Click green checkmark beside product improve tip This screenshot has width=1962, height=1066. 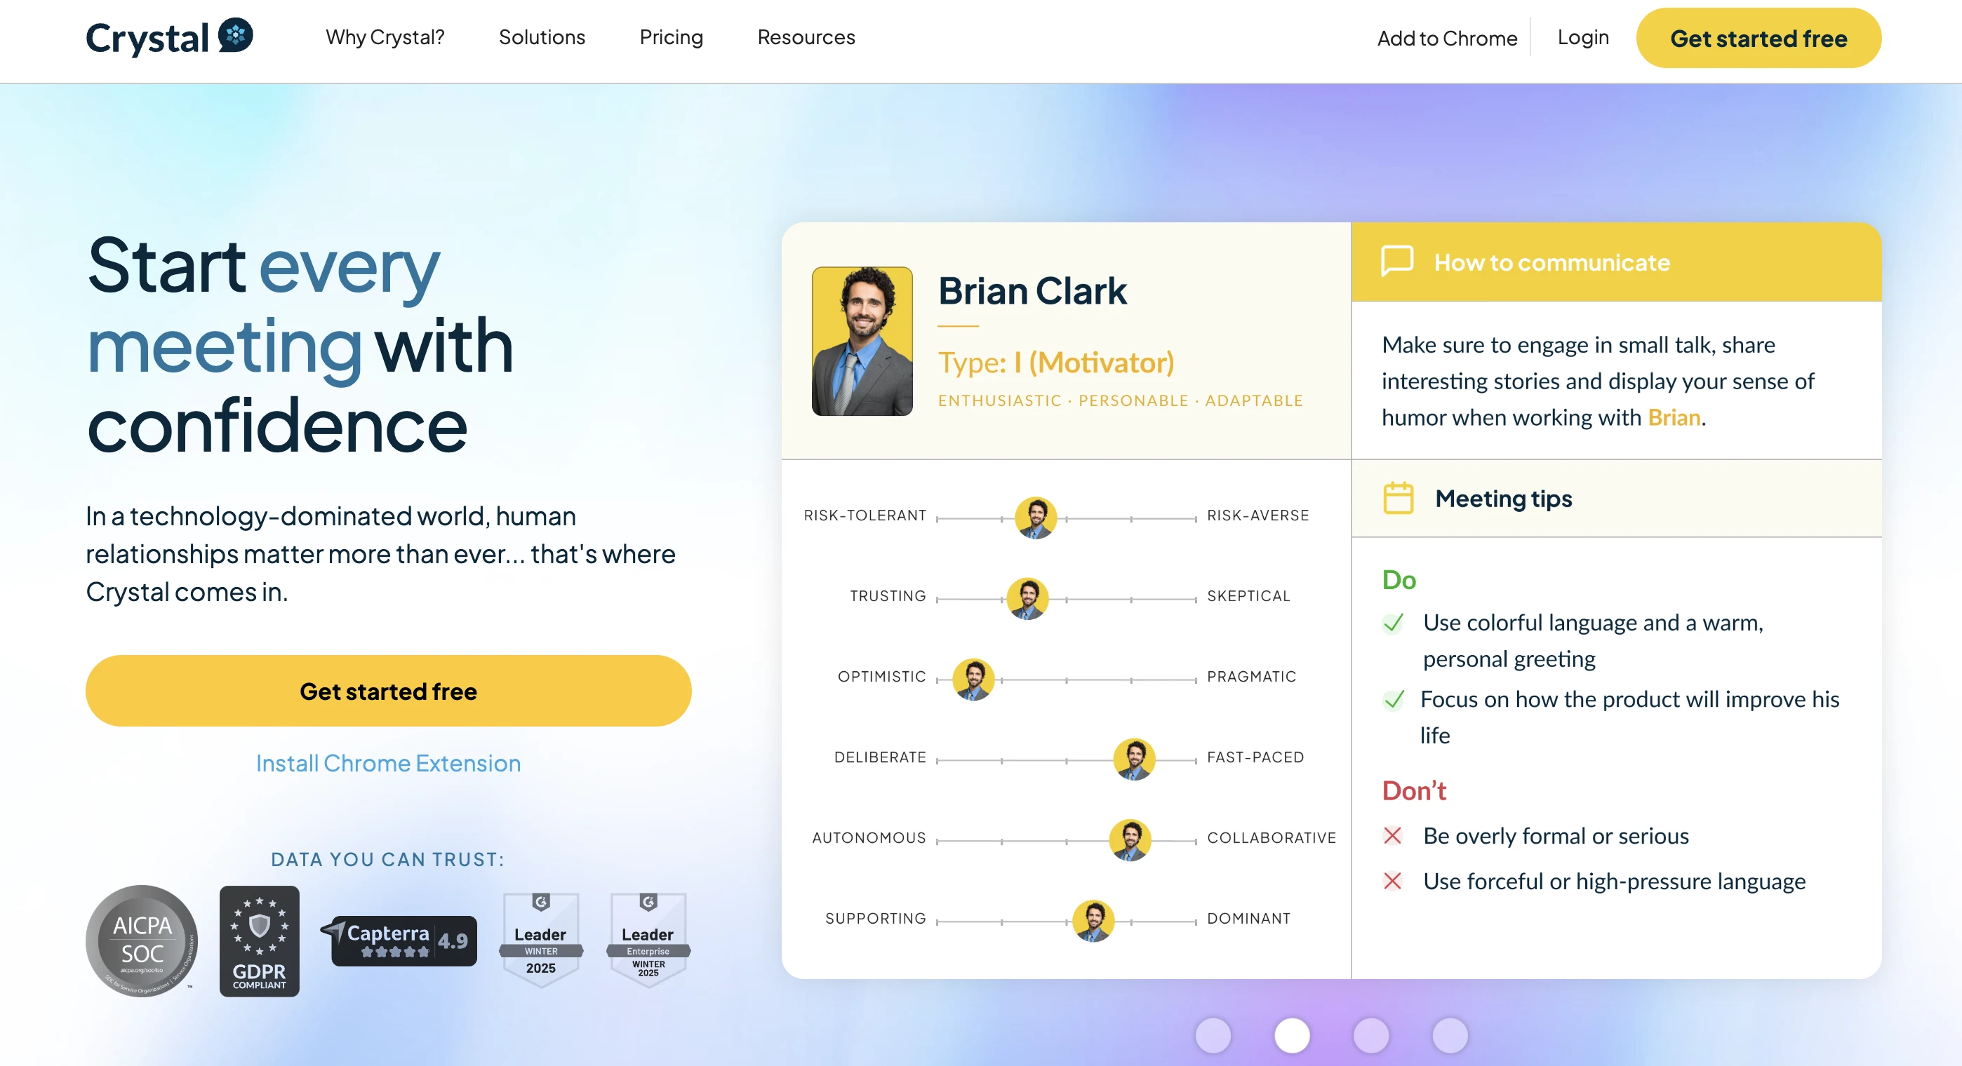pyautogui.click(x=1393, y=699)
